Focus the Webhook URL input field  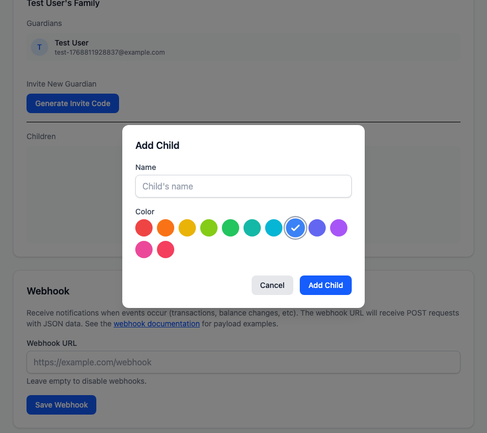click(243, 362)
